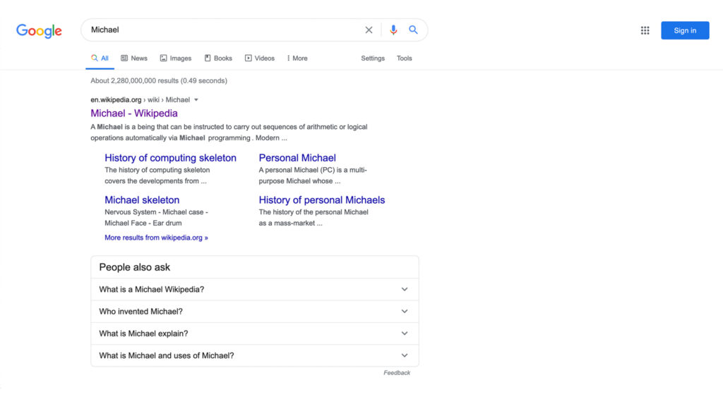The image size is (723, 406).
Task: Expand "Who invented Michael?" question
Action: coord(254,312)
